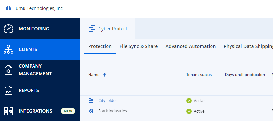Select the Stark Industries tenant name
Screen dimensions: 273x121
(112, 111)
